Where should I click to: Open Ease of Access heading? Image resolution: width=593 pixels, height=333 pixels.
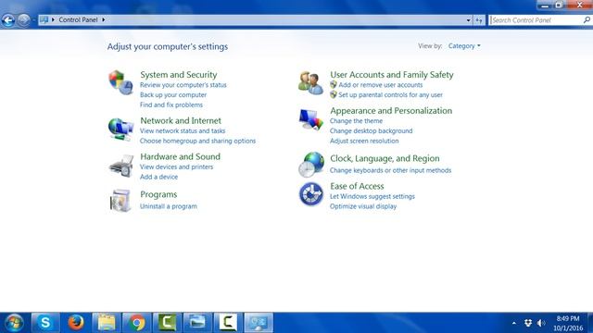point(357,186)
